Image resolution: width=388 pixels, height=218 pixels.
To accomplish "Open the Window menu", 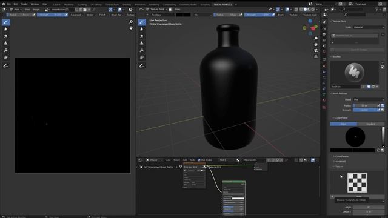I will point(35,4).
